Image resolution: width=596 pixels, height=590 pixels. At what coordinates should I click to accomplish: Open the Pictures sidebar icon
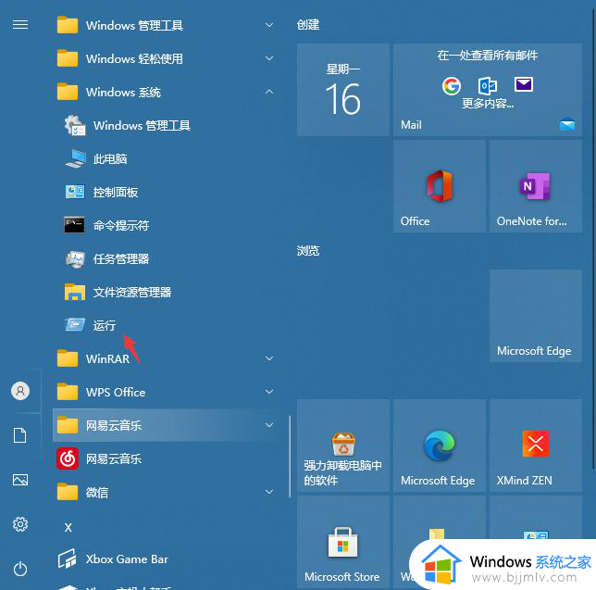coord(19,480)
